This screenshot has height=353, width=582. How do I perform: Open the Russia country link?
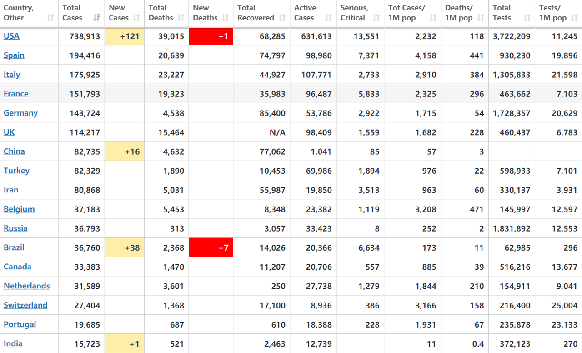point(15,228)
